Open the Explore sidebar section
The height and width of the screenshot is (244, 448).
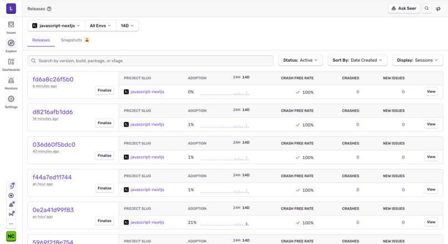point(11,46)
